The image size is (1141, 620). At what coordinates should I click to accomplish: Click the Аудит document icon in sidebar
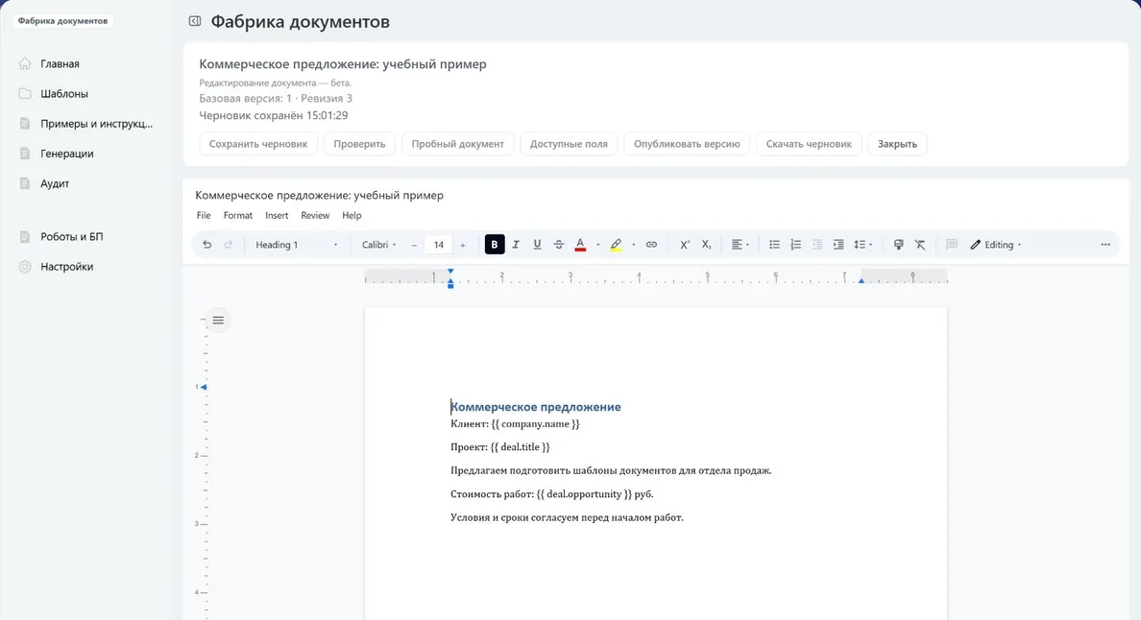click(x=25, y=183)
